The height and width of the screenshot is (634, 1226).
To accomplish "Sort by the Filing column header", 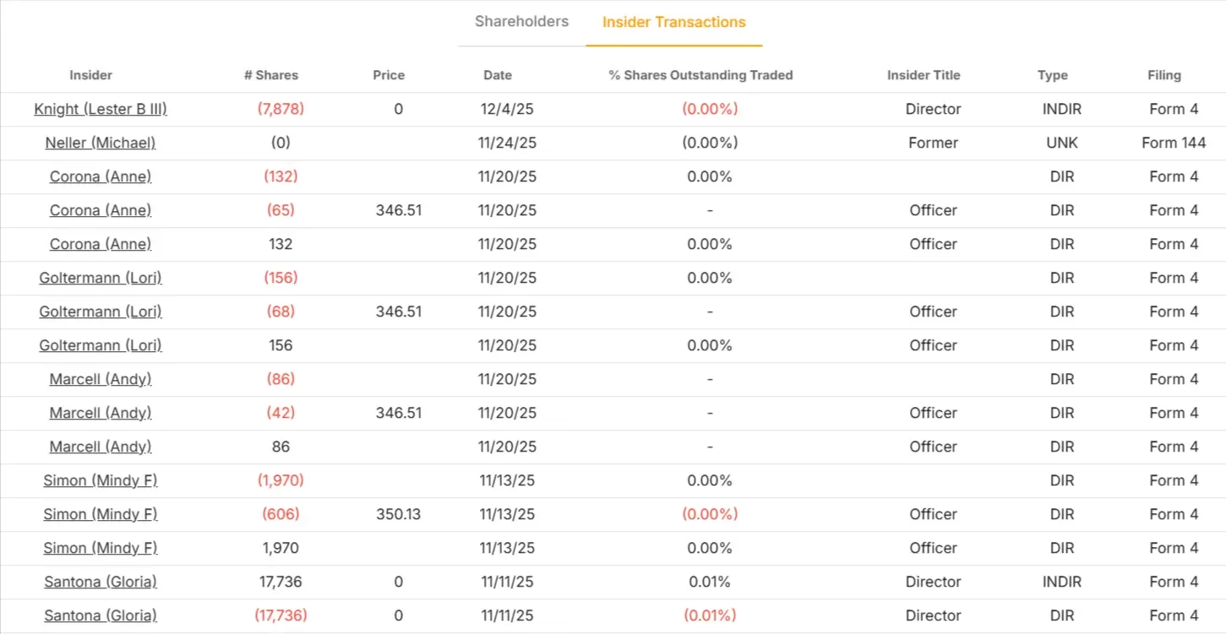I will pos(1164,75).
